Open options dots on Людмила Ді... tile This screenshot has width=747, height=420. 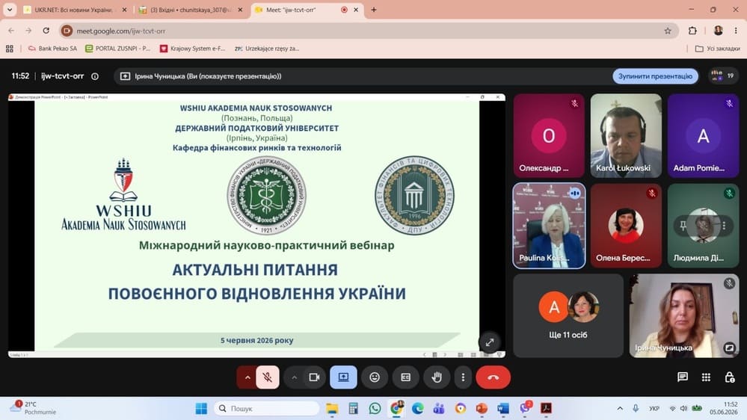pos(724,226)
